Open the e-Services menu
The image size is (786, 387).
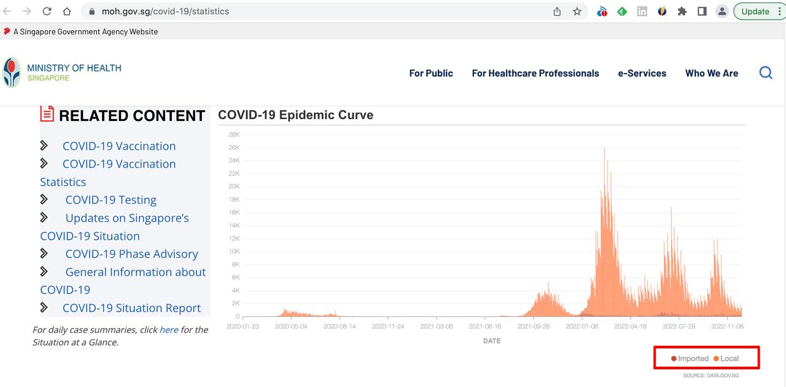pyautogui.click(x=642, y=73)
